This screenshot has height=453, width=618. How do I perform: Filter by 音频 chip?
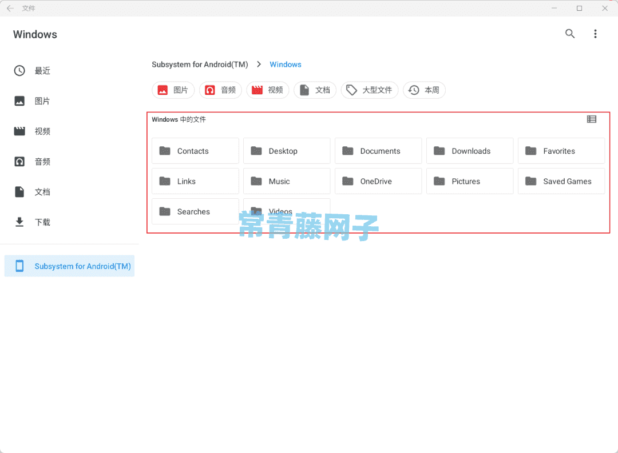220,90
